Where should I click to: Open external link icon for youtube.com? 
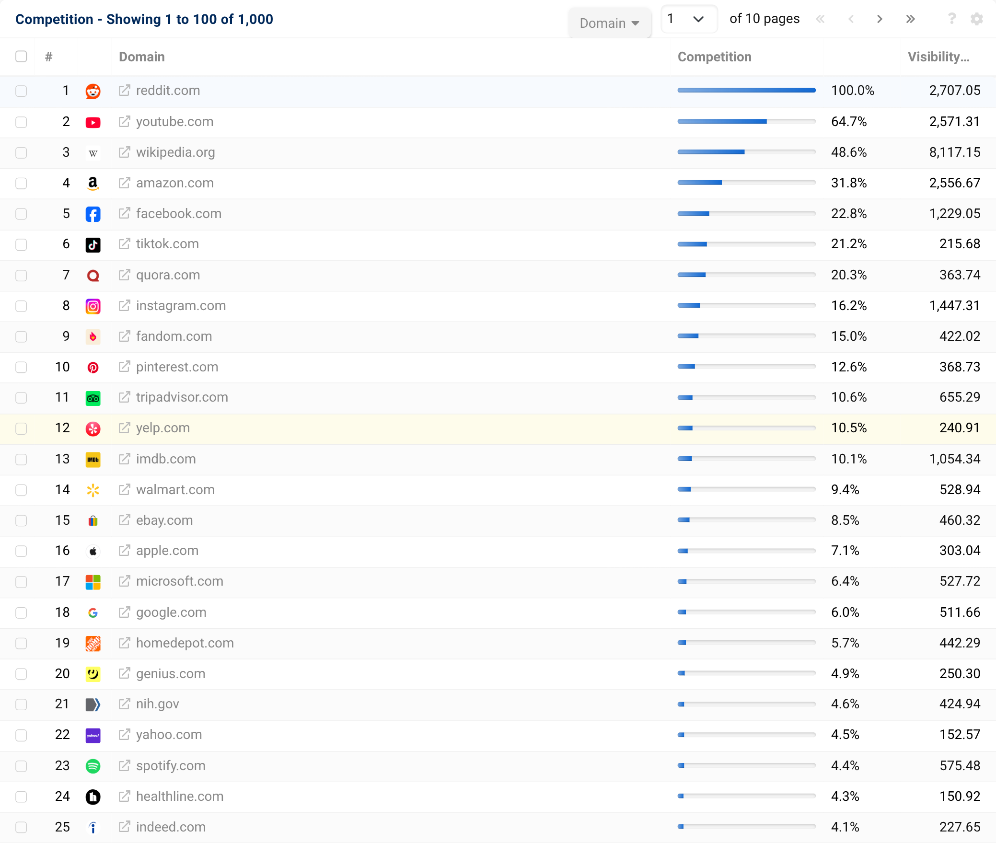tap(124, 122)
